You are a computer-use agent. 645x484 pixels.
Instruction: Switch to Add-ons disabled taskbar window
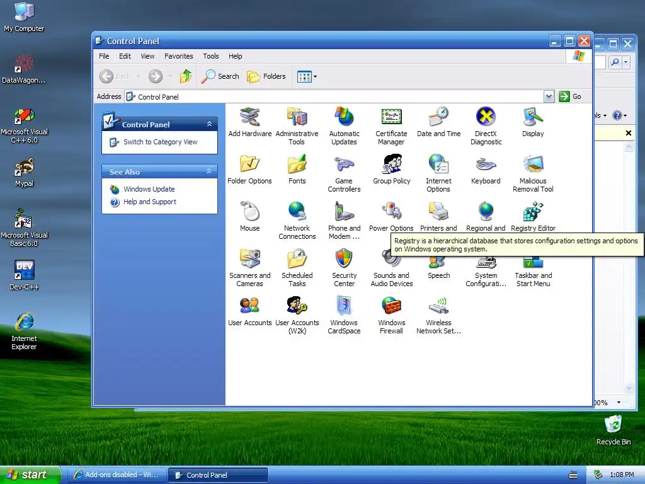pos(117,475)
